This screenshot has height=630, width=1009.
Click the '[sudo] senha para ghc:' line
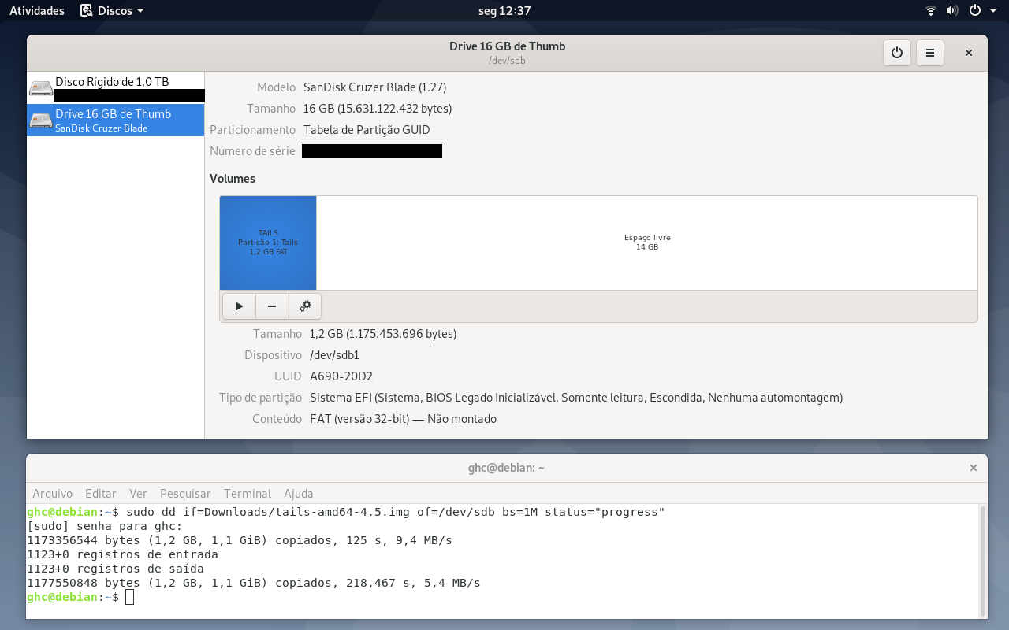point(105,526)
